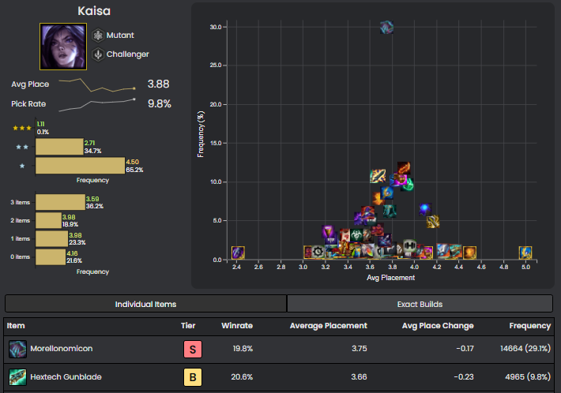Viewport: 561px width, 393px height.
Task: Click the Morellonomicon icon in the item table
Action: pyautogui.click(x=17, y=349)
